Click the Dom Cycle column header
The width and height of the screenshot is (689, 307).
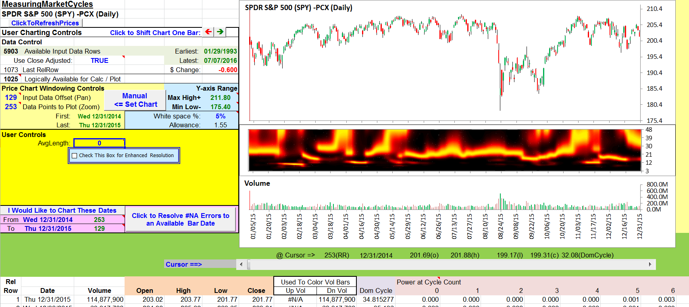tap(376, 290)
